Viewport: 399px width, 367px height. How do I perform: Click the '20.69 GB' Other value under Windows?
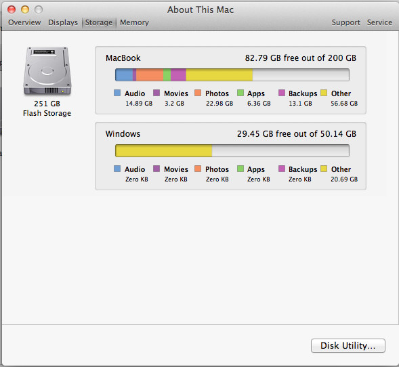344,179
